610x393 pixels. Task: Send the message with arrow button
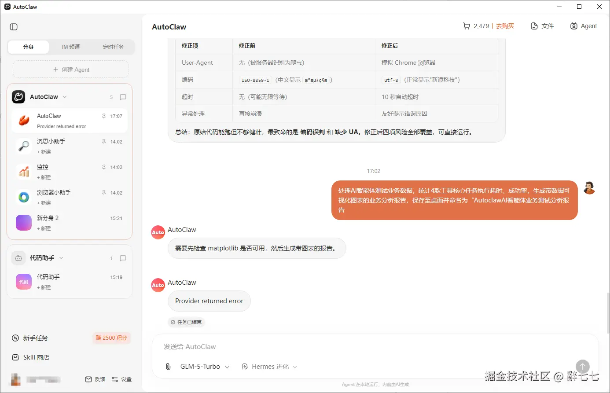pyautogui.click(x=583, y=367)
